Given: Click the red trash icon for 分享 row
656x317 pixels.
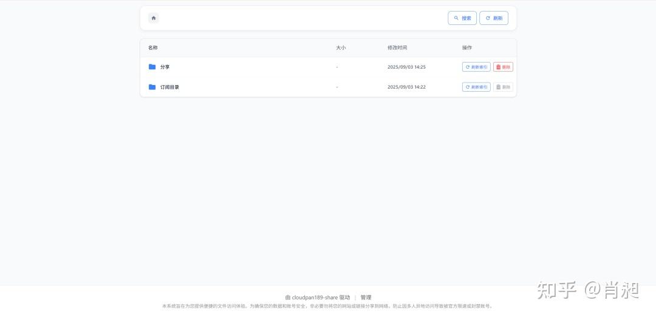Looking at the screenshot, I should (x=499, y=67).
